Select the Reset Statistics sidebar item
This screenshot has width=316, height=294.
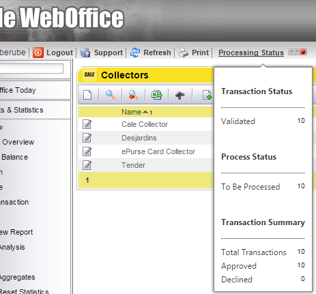[x=24, y=291]
